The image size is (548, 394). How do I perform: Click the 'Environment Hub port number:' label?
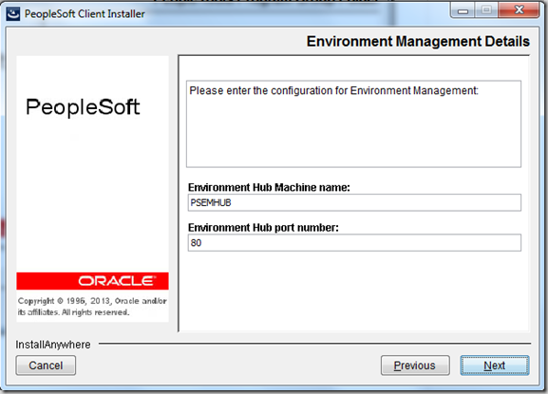(x=263, y=228)
